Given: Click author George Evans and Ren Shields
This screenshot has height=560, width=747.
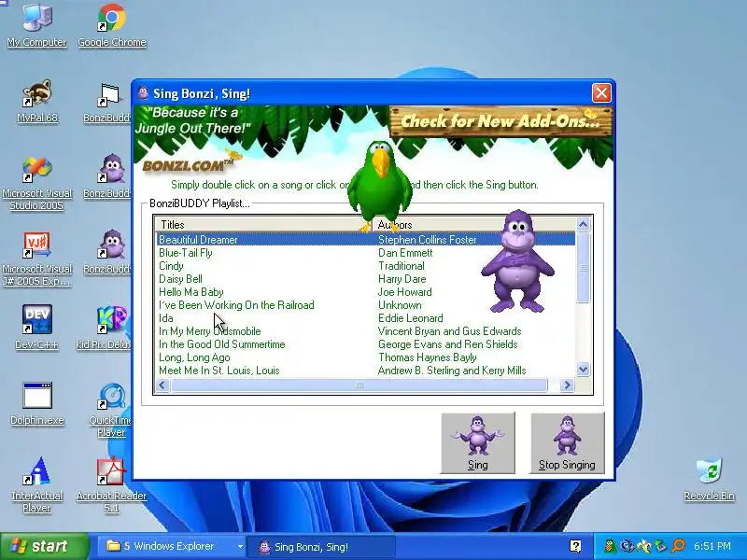Looking at the screenshot, I should coord(448,344).
